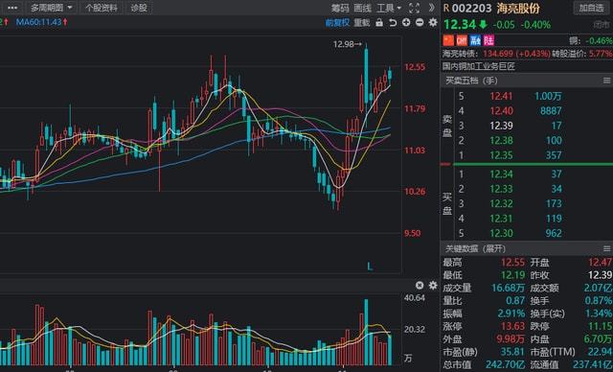This screenshot has width=613, height=372.
Task: Select buy level 3 price 12.32
Action: point(501,204)
